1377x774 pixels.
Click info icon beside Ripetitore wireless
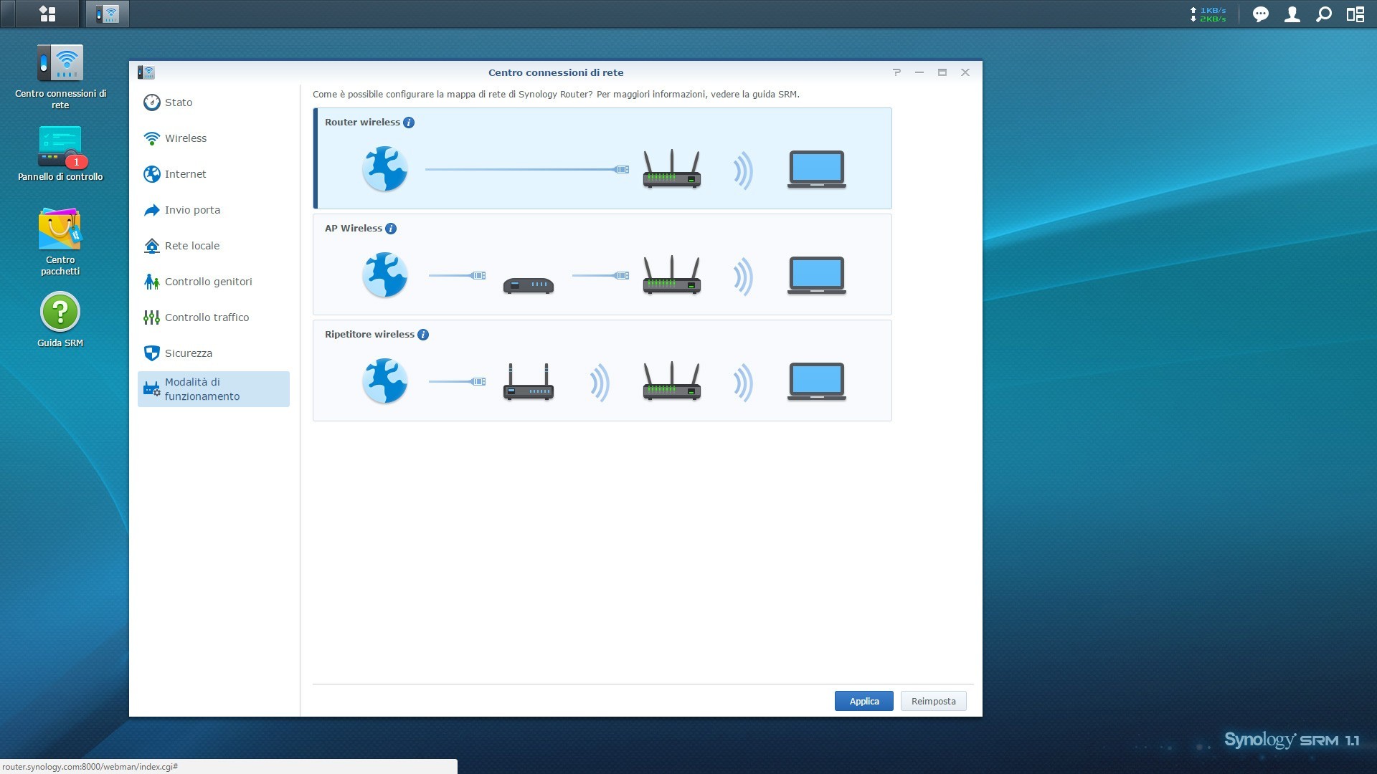[x=423, y=335]
